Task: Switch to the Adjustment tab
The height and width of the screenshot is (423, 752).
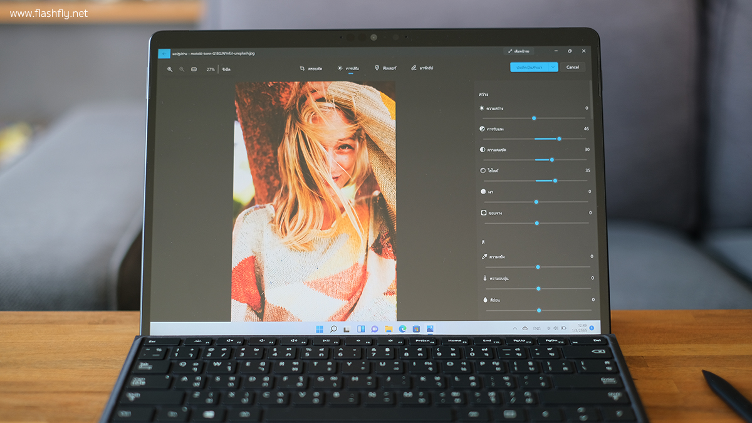Action: 348,68
